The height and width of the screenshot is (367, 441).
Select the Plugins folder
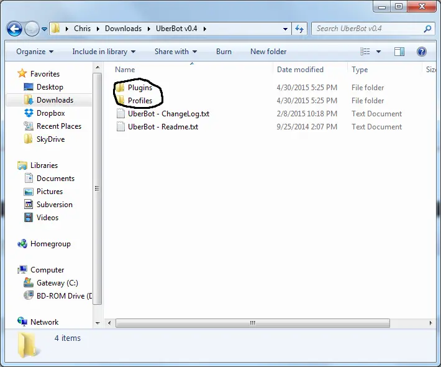click(x=140, y=88)
